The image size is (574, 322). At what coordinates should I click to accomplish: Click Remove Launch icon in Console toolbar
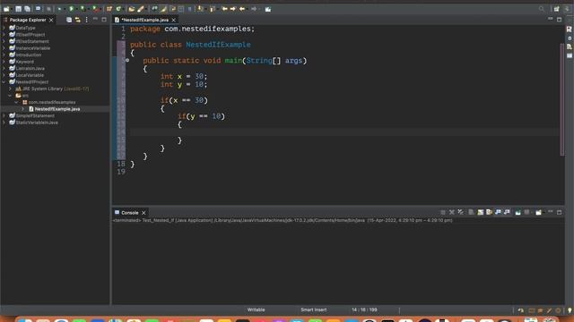[452, 212]
